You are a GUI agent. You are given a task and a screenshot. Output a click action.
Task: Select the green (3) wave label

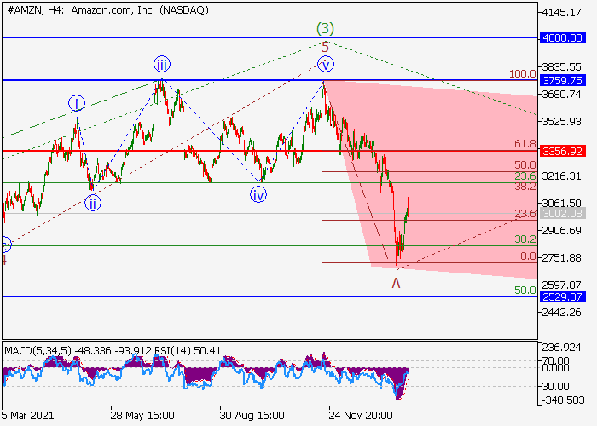coord(325,28)
